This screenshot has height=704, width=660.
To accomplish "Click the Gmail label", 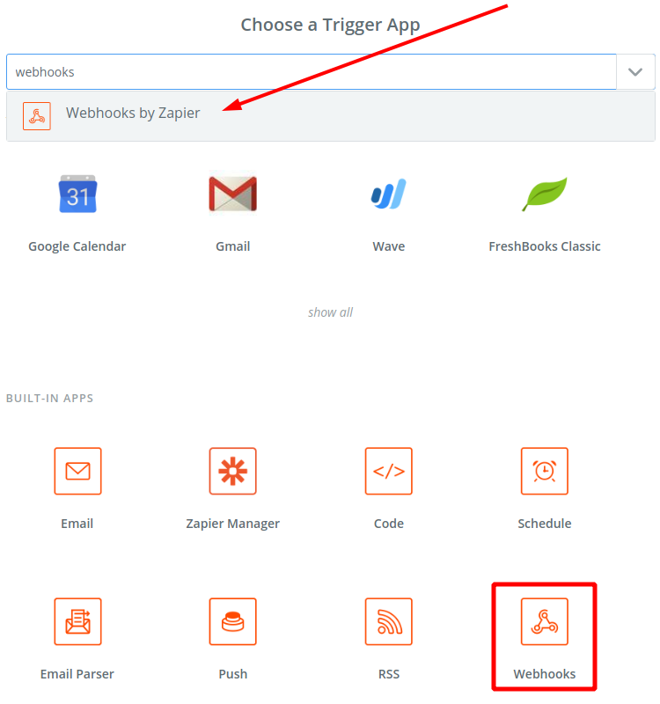I will 232,246.
